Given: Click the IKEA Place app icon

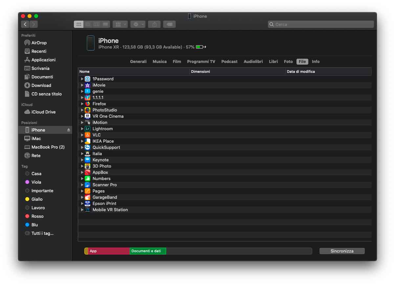Looking at the screenshot, I should point(87,141).
